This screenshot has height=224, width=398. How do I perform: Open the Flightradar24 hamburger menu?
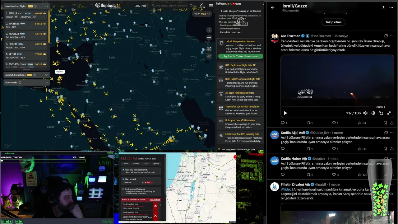pos(211,6)
